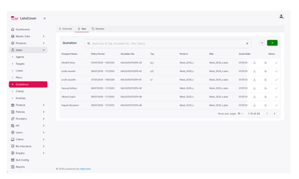
Task: Download the Kagula Musaveni quotation
Action: click(255, 106)
